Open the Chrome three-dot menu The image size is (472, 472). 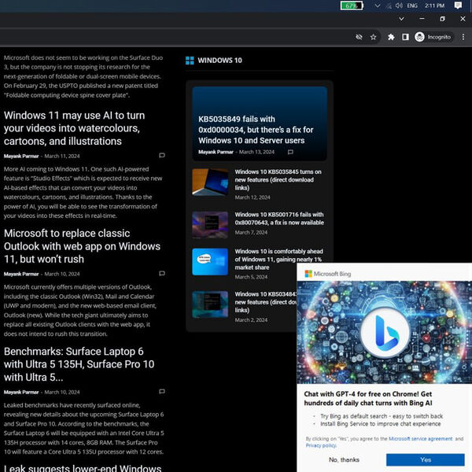(x=463, y=37)
